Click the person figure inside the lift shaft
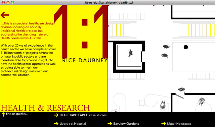The height and width of the screenshot is (127, 215). (x=130, y=53)
